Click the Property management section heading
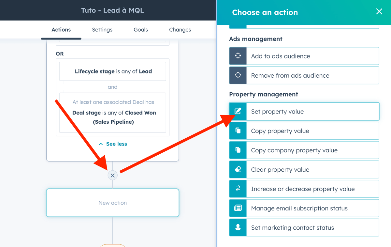Screen dimensions: 391x247 click(x=264, y=94)
